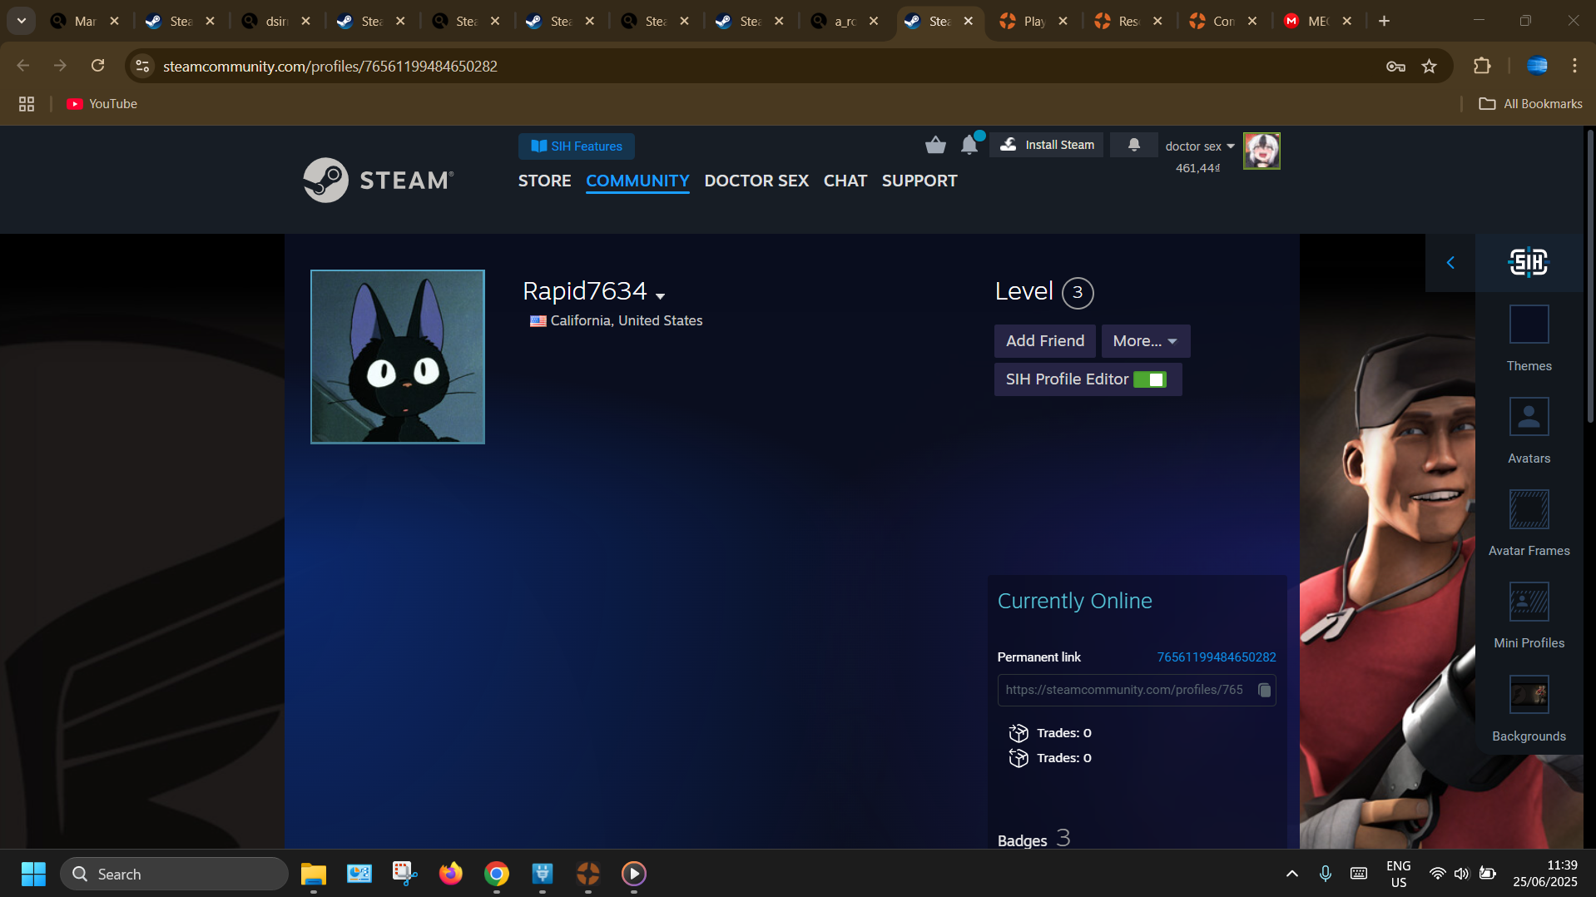
Task: Click the taskbar Search box
Action: point(174,874)
